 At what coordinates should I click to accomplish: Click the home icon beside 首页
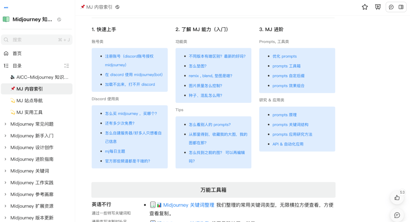tap(6, 53)
